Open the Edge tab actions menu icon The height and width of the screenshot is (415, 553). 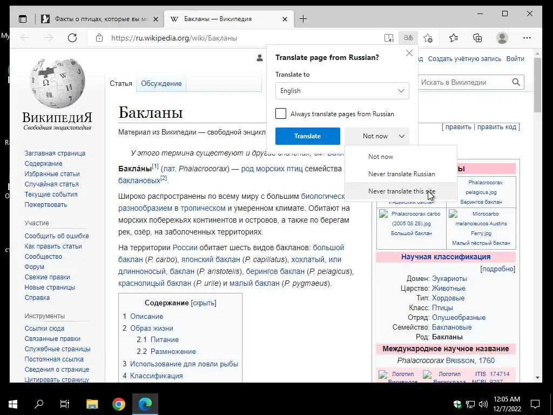coord(23,19)
